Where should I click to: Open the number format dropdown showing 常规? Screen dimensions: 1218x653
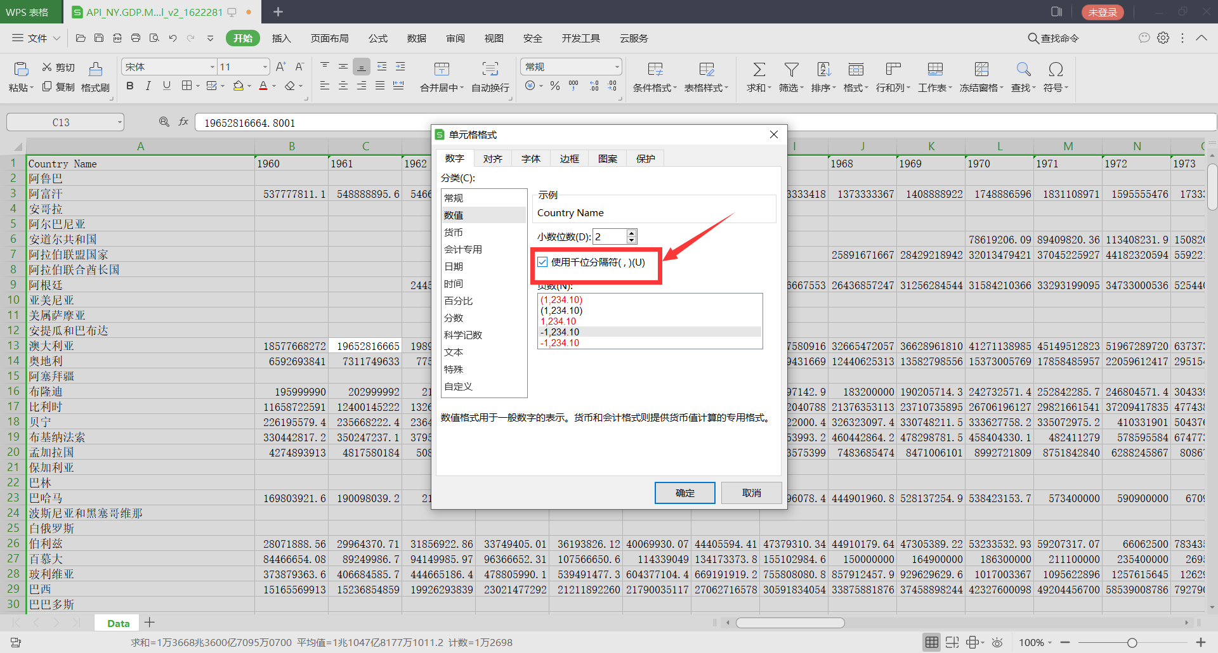pyautogui.click(x=617, y=67)
